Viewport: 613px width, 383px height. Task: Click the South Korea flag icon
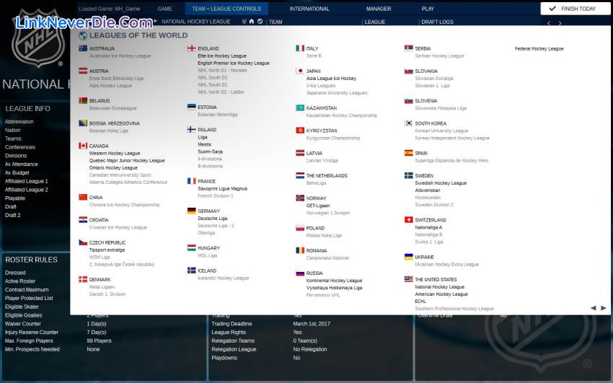pyautogui.click(x=408, y=123)
